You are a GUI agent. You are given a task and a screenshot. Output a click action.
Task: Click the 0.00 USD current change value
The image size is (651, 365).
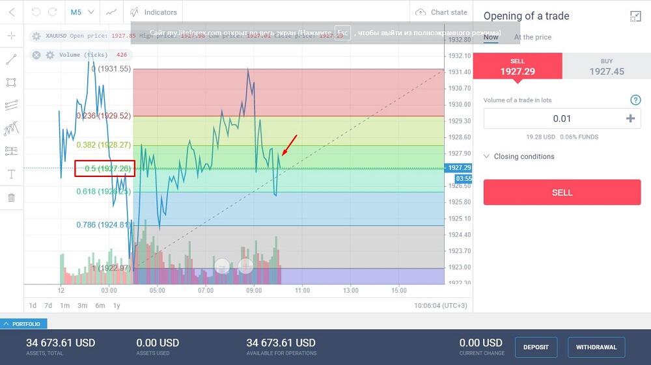pos(481,343)
